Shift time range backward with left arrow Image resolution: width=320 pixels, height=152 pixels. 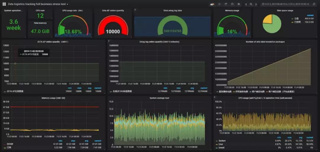click(x=246, y=4)
